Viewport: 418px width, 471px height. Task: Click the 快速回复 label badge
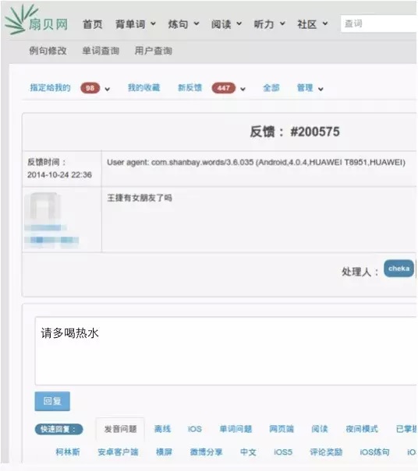(59, 429)
